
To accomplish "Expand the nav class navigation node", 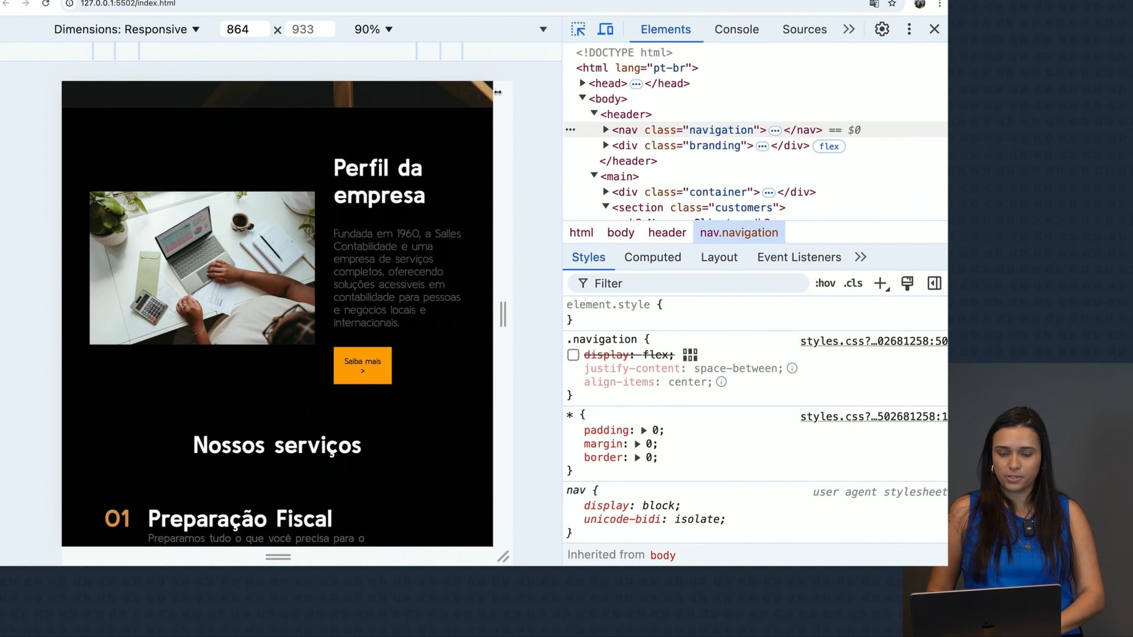I will pos(605,130).
